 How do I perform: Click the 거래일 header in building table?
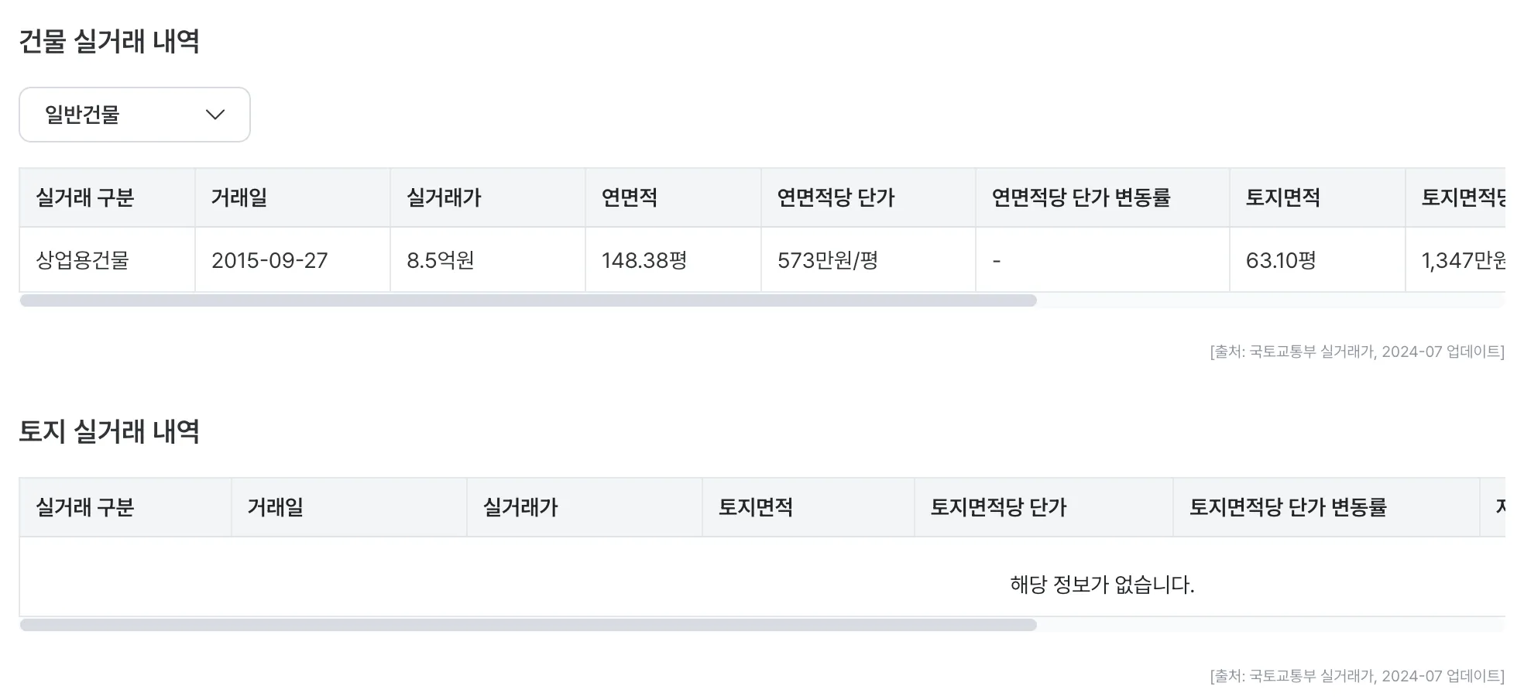239,197
